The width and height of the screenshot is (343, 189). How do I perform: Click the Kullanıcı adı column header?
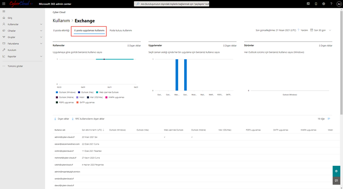coord(60,130)
